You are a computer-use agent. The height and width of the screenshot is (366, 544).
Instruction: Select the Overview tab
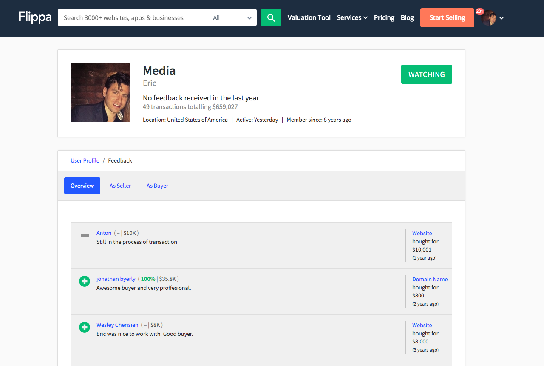(82, 186)
